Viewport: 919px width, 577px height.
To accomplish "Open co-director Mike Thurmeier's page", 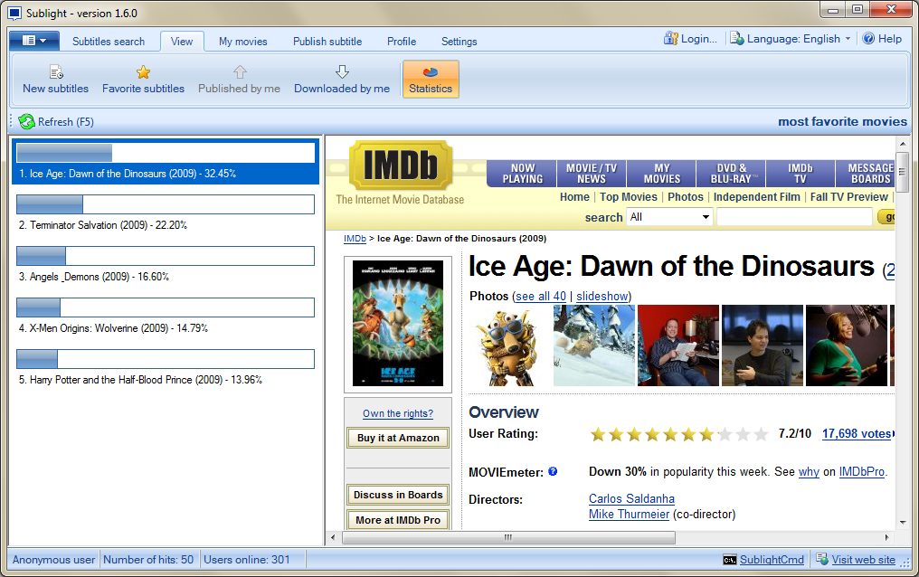I will pyautogui.click(x=629, y=515).
